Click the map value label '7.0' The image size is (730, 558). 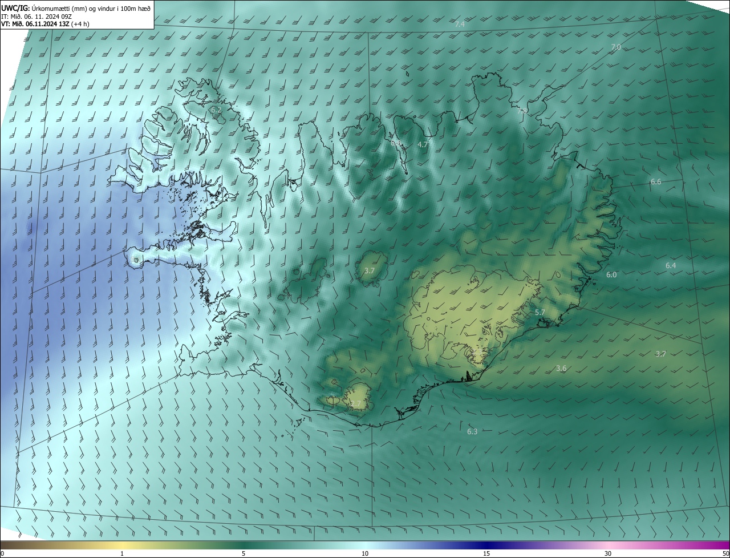(x=616, y=47)
